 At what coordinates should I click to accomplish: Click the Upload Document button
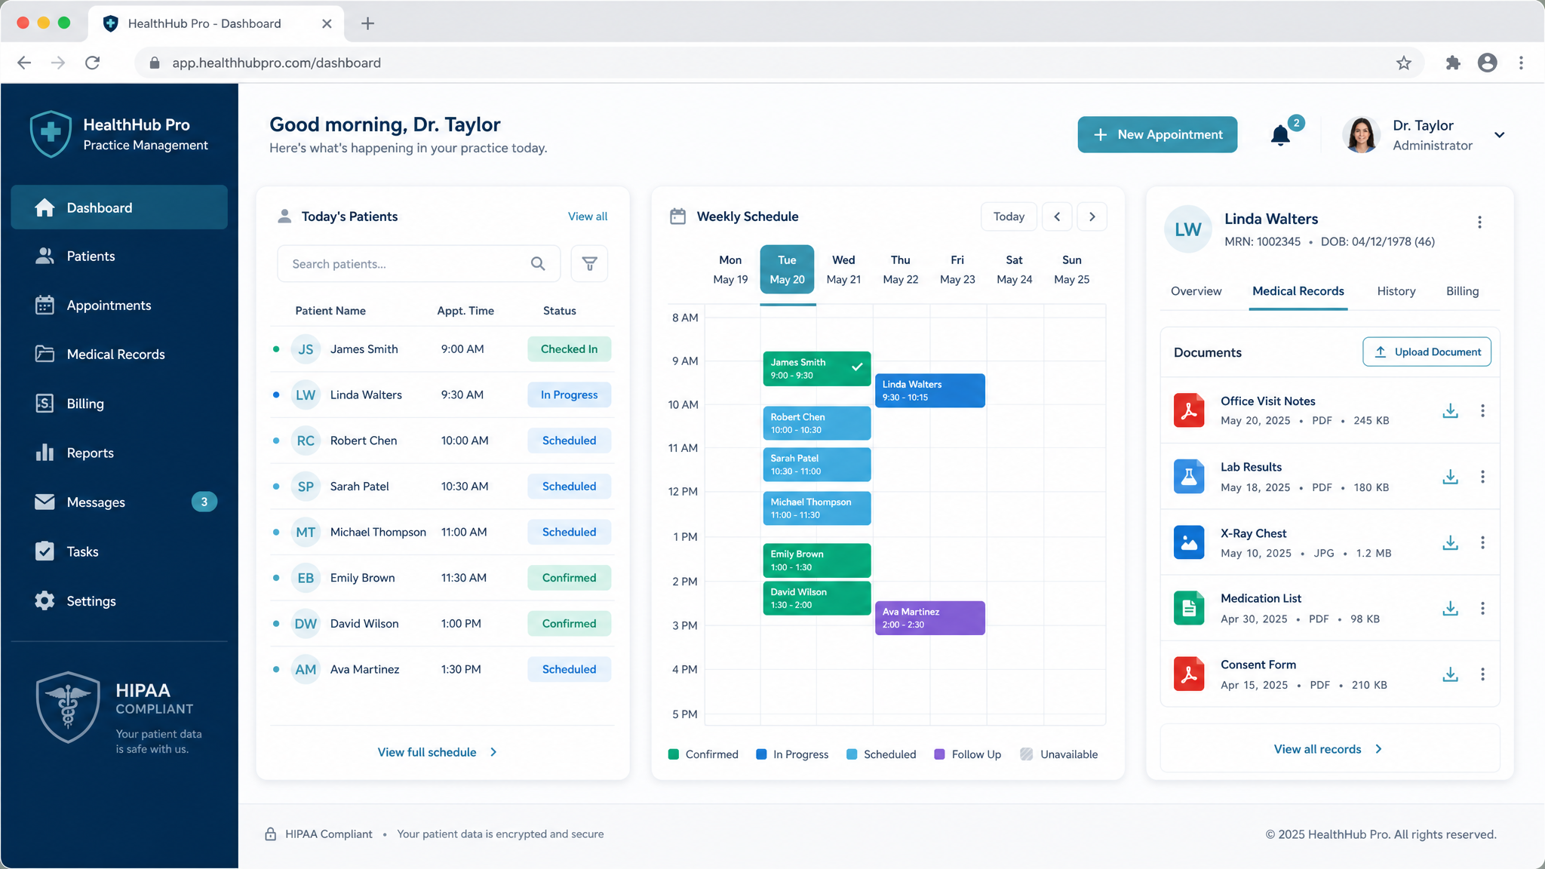(x=1427, y=352)
